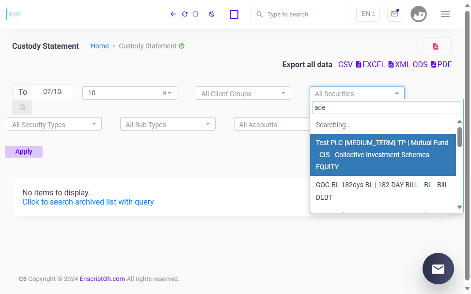Click the securities list scroll-up arrow
The width and height of the screenshot is (471, 294).
point(459,122)
